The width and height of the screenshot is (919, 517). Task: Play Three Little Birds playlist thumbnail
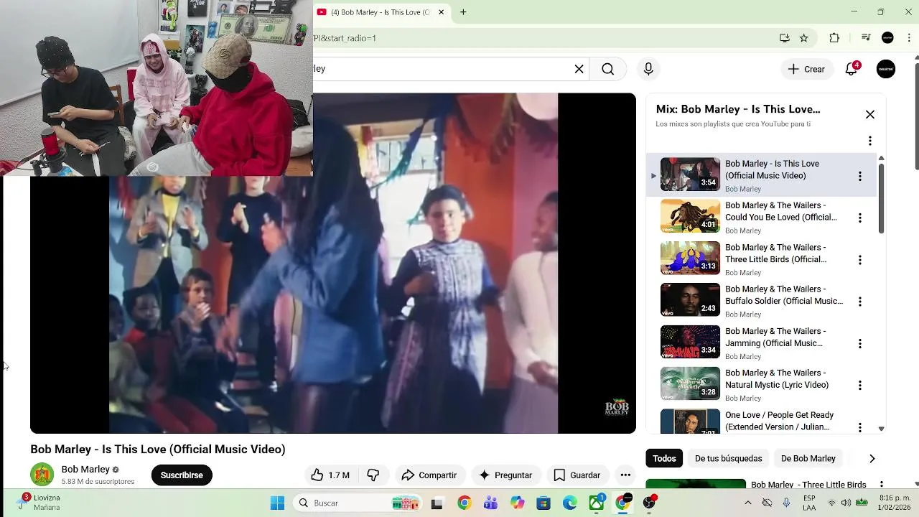point(690,258)
